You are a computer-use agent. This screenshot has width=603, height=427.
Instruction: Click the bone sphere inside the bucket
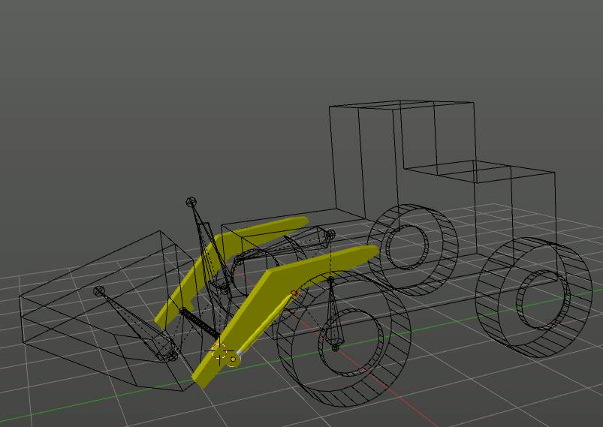click(99, 291)
